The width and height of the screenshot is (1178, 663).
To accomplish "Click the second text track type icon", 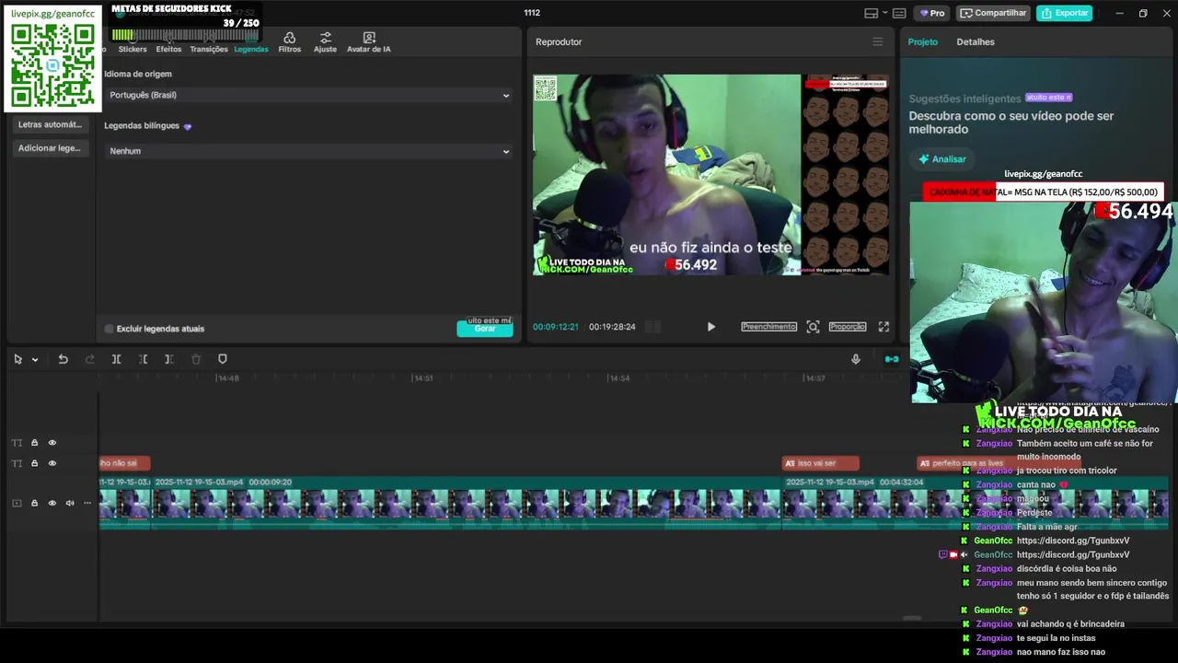I will [x=17, y=463].
